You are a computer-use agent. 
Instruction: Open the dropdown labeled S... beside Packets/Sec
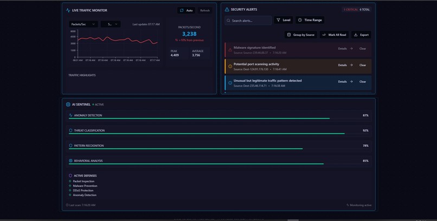click(111, 24)
